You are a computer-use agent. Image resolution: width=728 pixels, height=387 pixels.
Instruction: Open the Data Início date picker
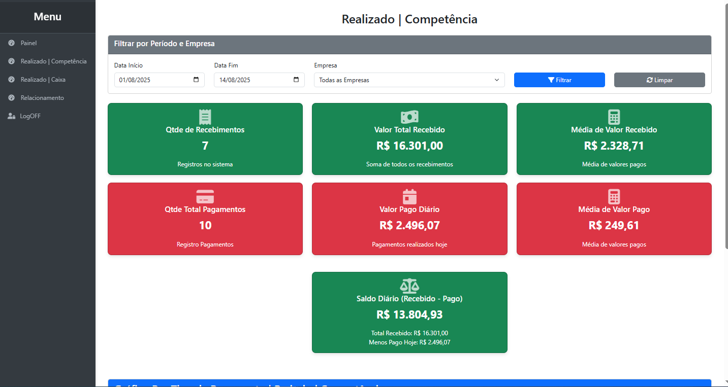pos(196,79)
